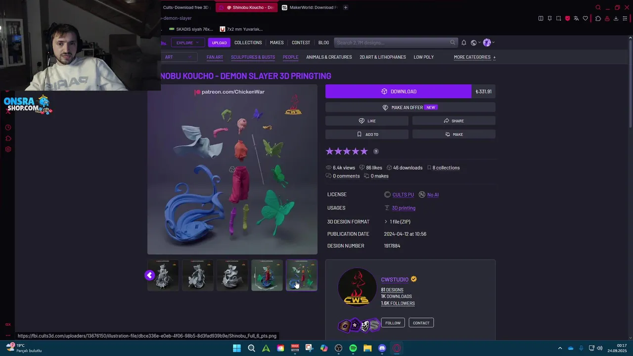Click the Opera tab search magnifier icon
Viewport: 633px width, 356px height.
click(x=598, y=7)
